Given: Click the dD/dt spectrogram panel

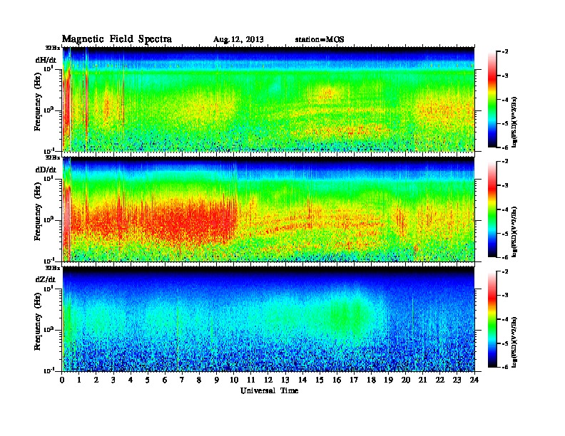Looking at the screenshot, I should click(x=268, y=209).
